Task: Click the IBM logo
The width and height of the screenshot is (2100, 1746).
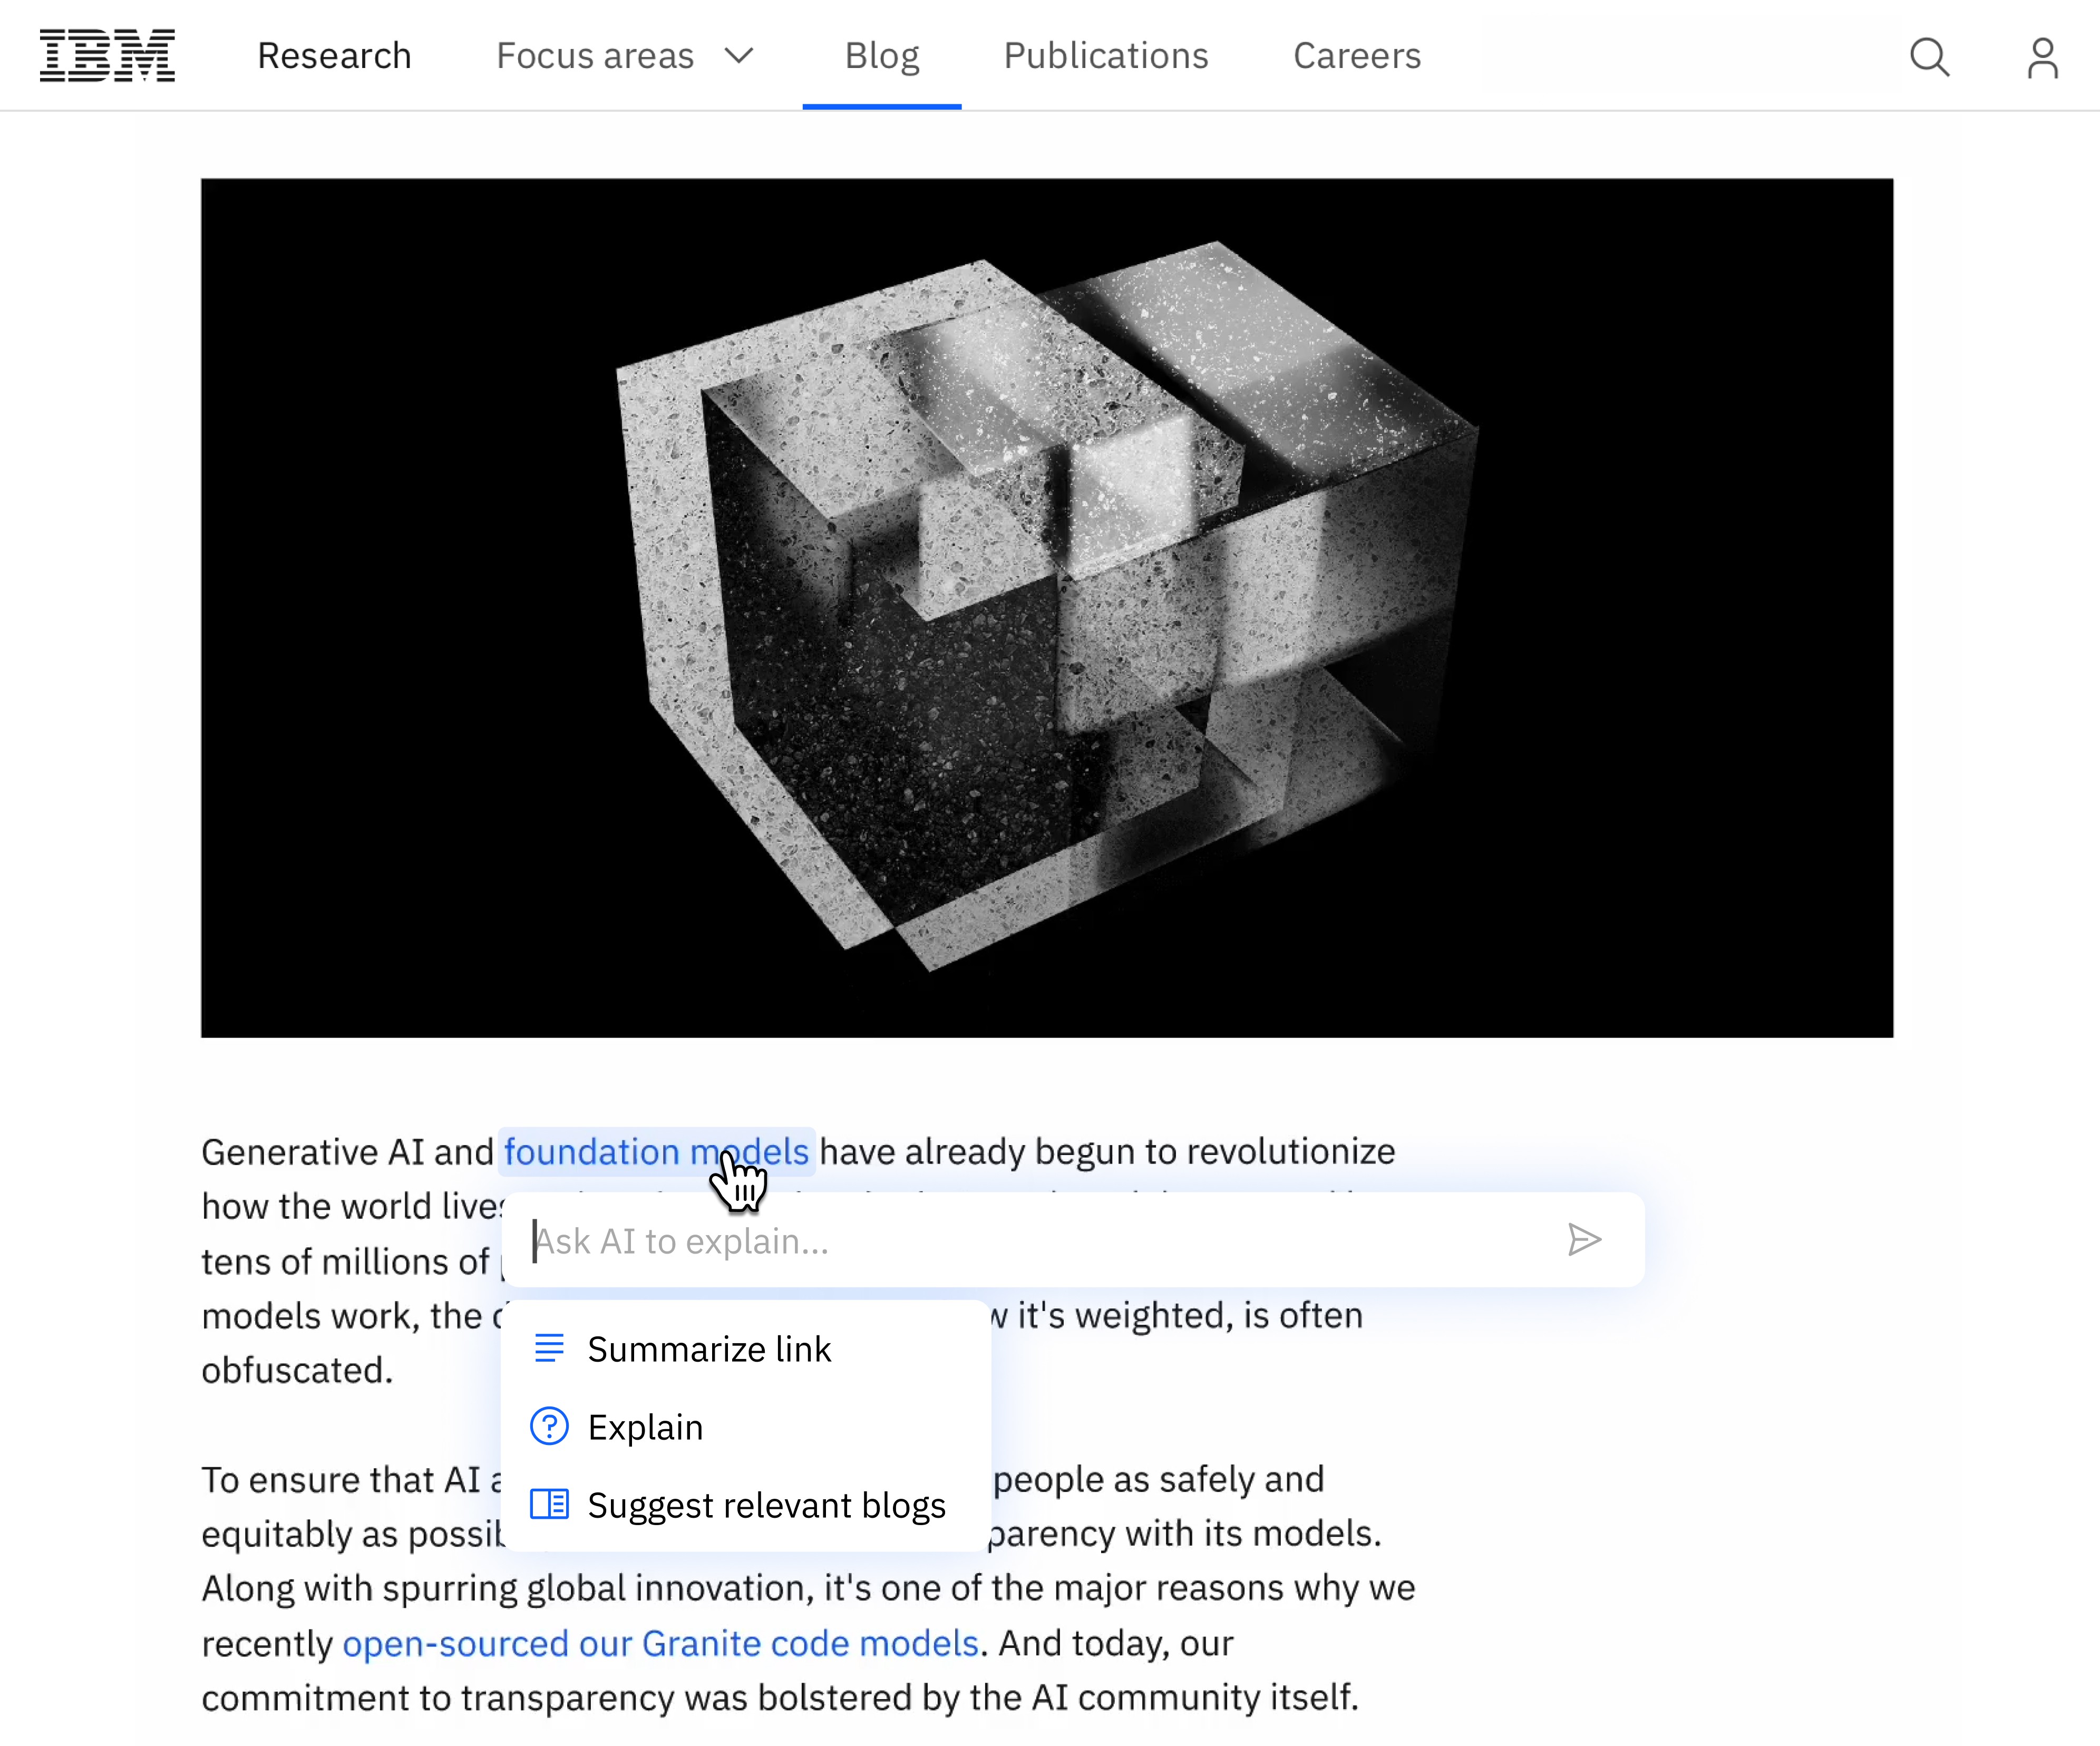Action: (107, 56)
